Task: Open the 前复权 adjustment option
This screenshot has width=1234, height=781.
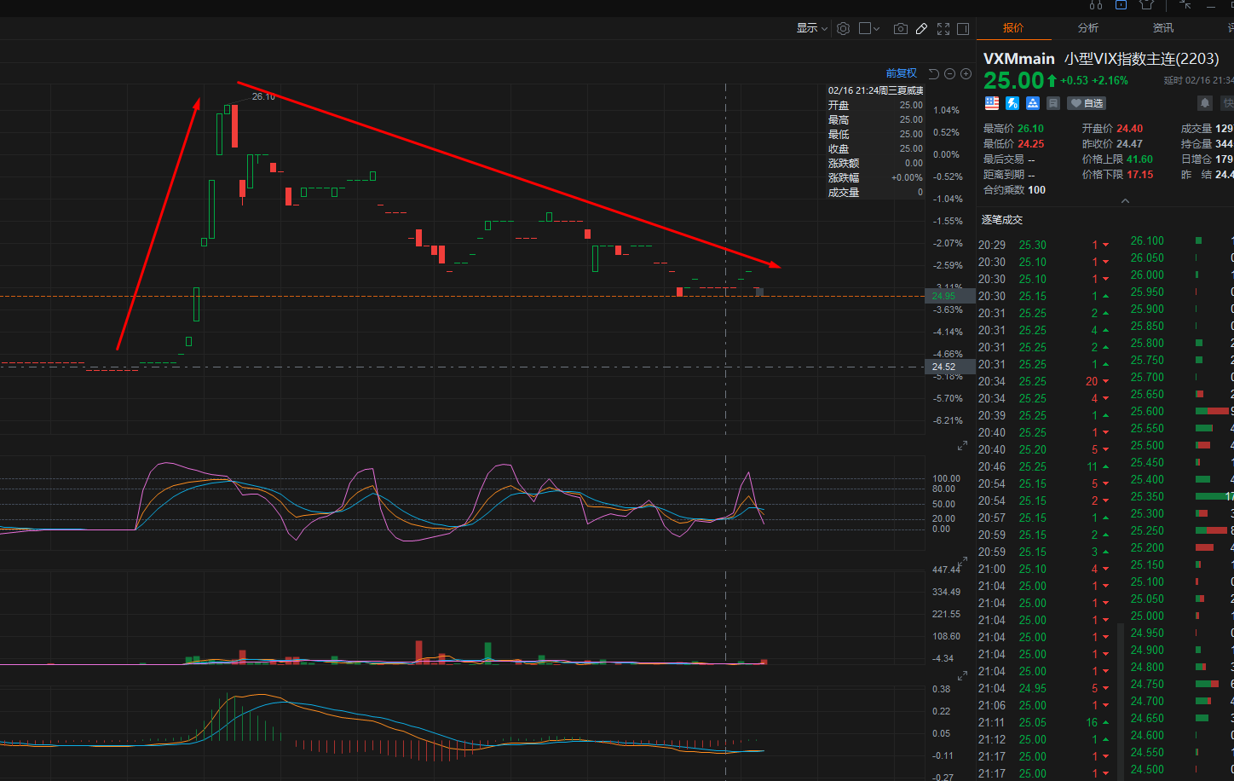Action: point(901,73)
